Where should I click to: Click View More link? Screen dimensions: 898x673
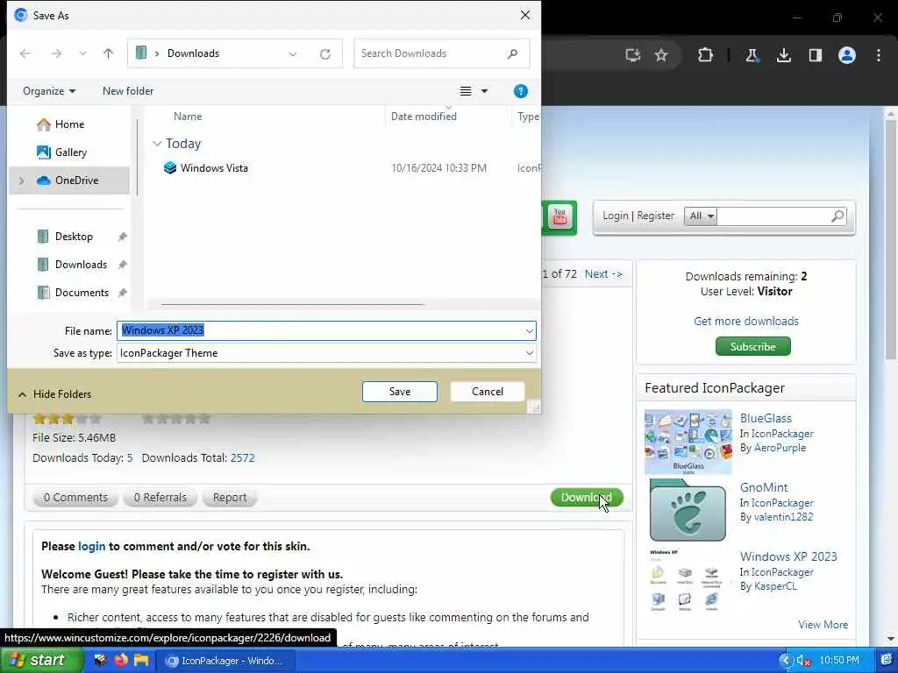[x=823, y=624]
